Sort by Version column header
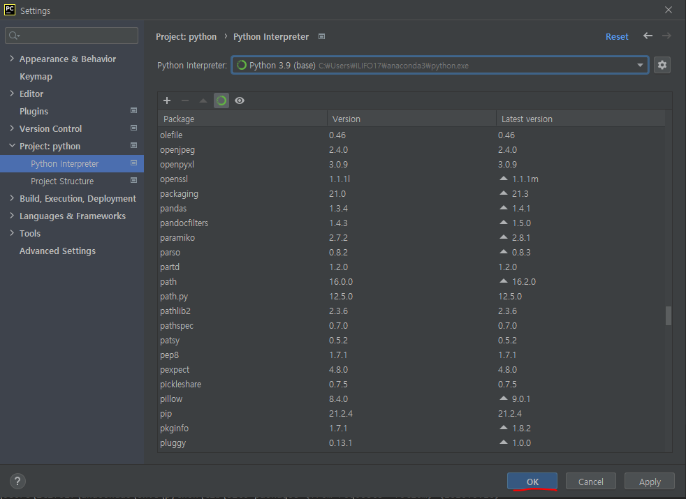Image resolution: width=686 pixels, height=499 pixels. [x=411, y=119]
